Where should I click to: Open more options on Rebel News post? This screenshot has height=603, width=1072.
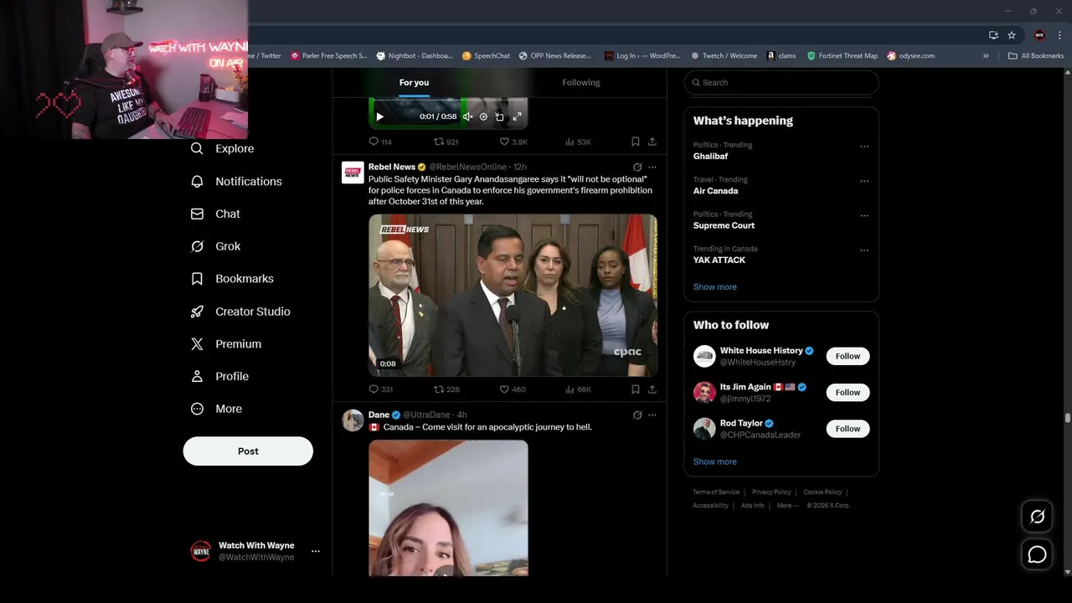coord(652,167)
